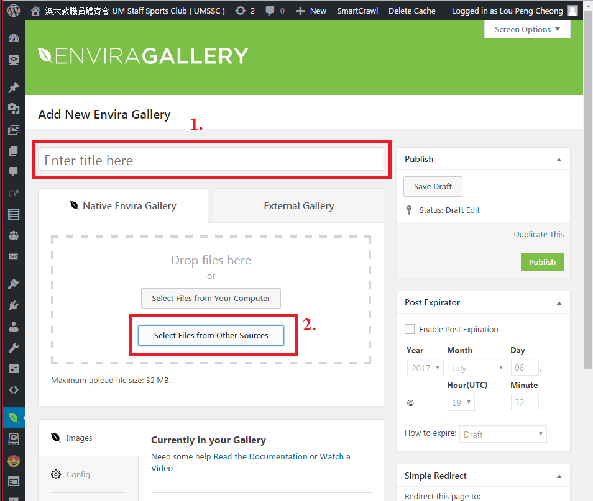Click the gallery title input field
The height and width of the screenshot is (501, 593).
pyautogui.click(x=211, y=160)
